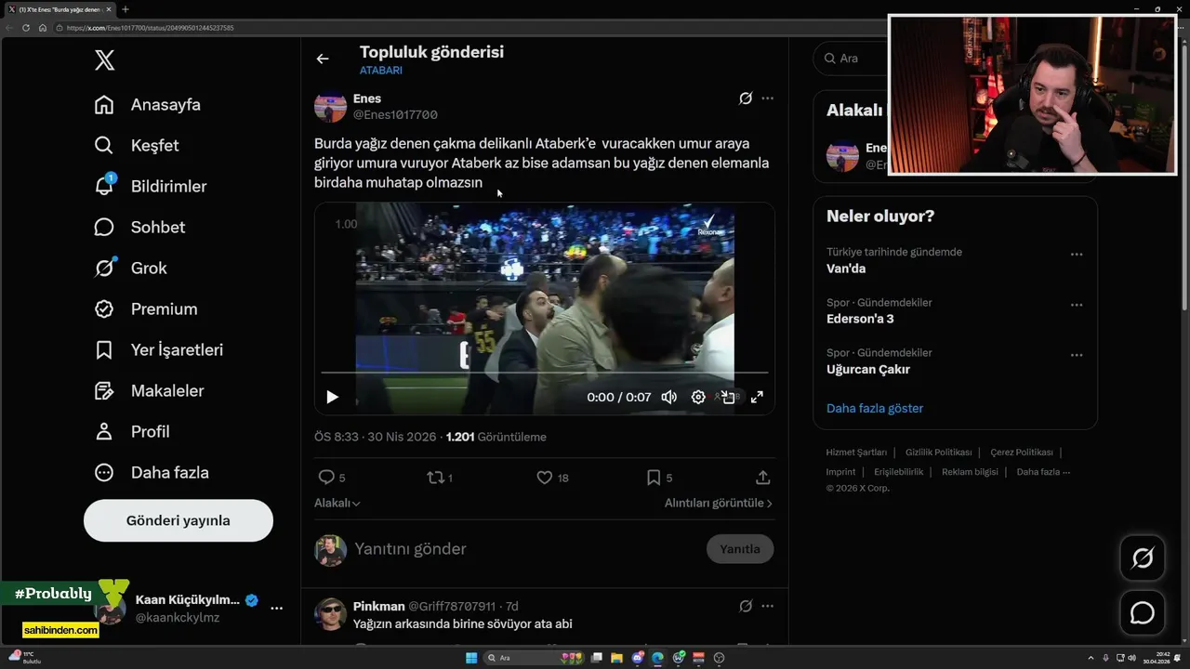Open the ATABARI community link
Image resolution: width=1190 pixels, height=669 pixels.
[381, 71]
